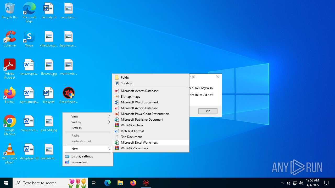Select the readerwrit... file icon
This screenshot has width=335, height=188.
(x=49, y=152)
